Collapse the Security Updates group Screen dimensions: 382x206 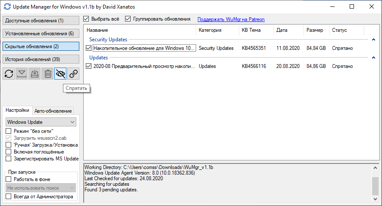coord(373,40)
